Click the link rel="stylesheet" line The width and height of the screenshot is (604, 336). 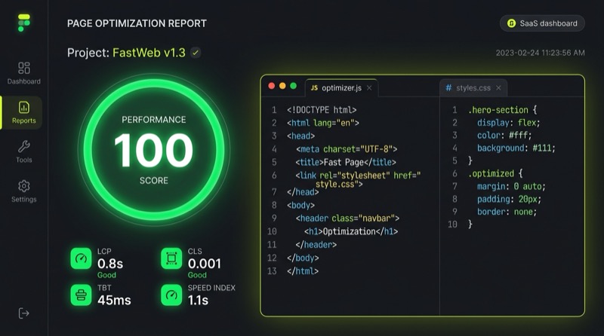coord(358,179)
